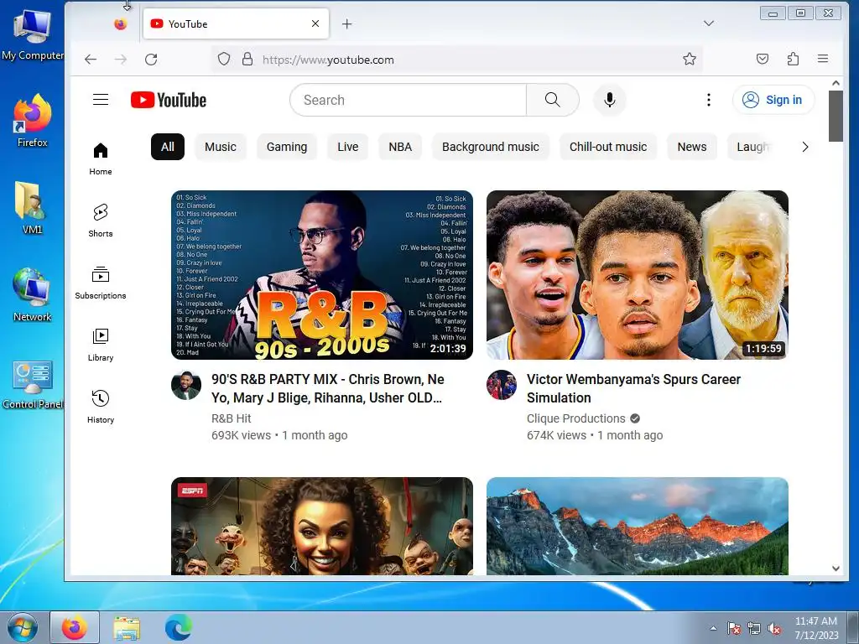The width and height of the screenshot is (859, 644).
Task: Click the search magnifier button
Action: 552,100
